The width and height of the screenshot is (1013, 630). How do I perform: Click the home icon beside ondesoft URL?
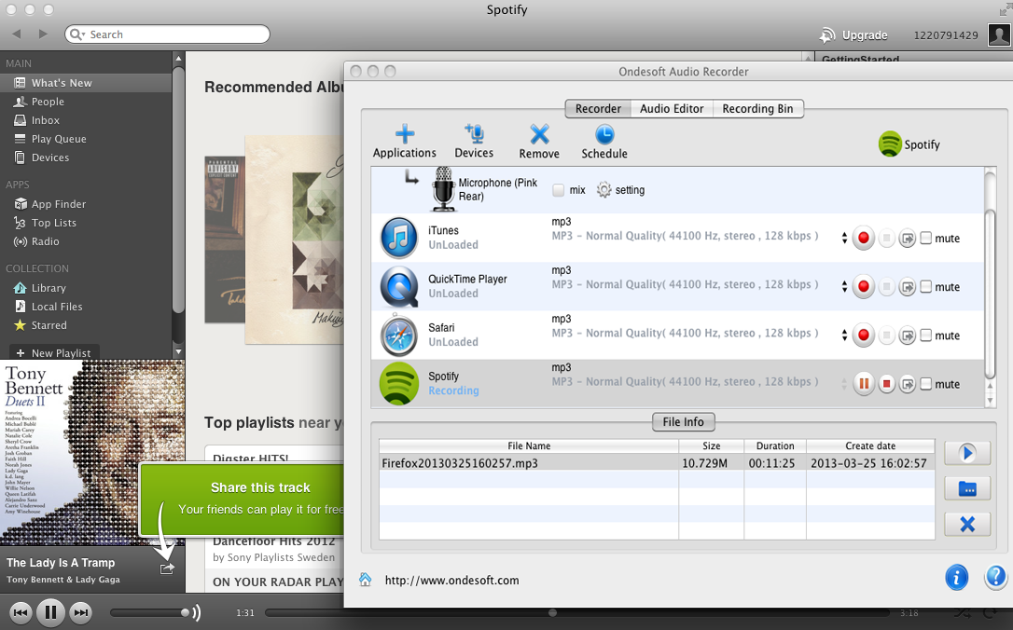tap(365, 580)
